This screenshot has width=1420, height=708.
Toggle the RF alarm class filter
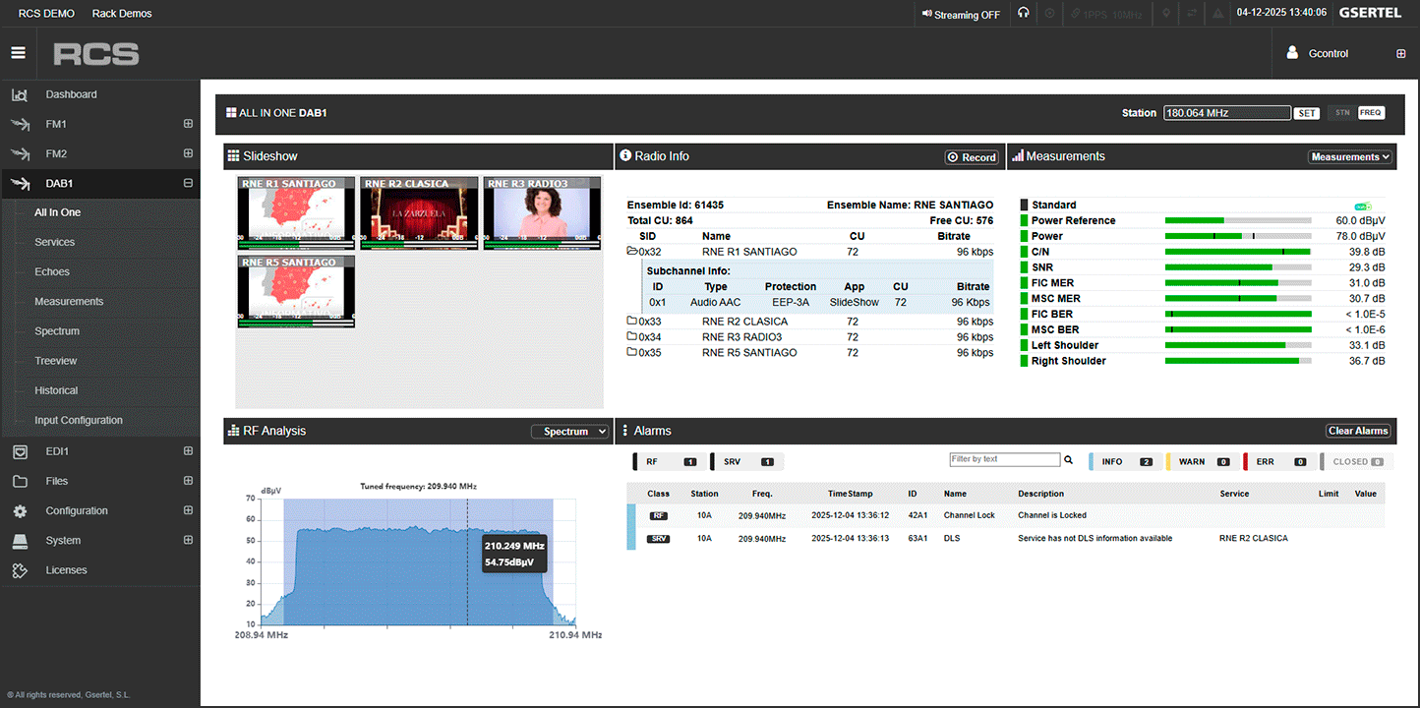point(664,461)
